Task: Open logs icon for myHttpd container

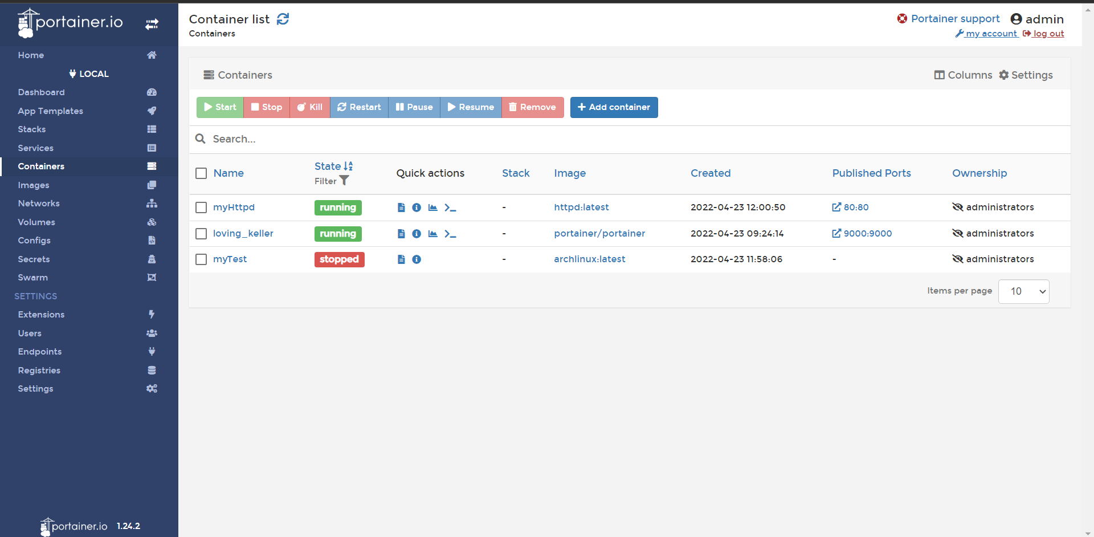Action: 401,208
